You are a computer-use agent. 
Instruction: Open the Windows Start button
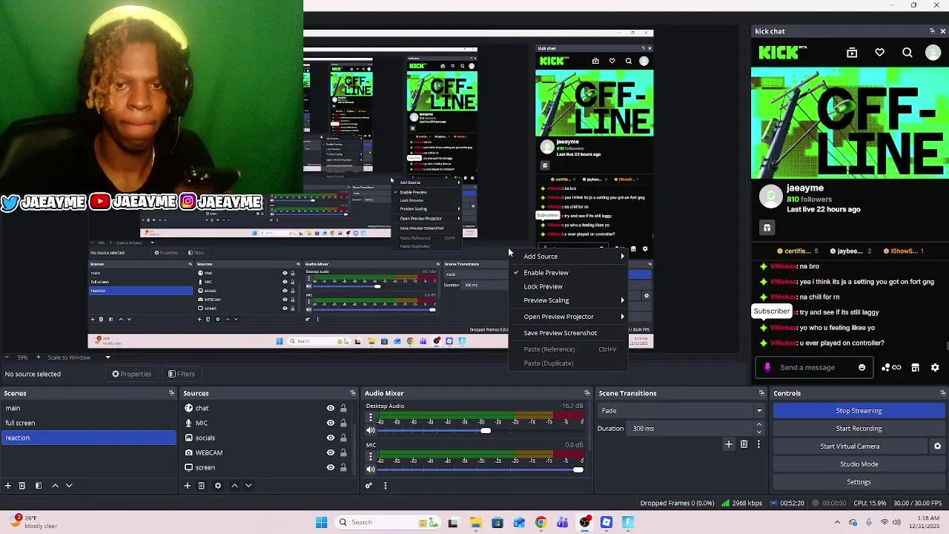[x=321, y=522]
